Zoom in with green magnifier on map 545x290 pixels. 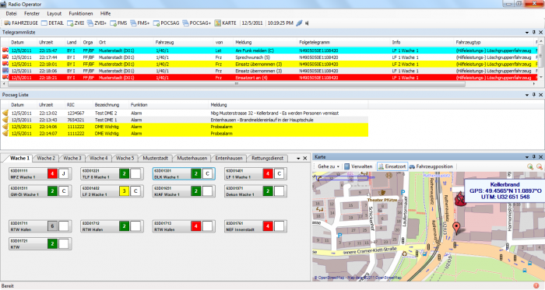tap(530, 166)
